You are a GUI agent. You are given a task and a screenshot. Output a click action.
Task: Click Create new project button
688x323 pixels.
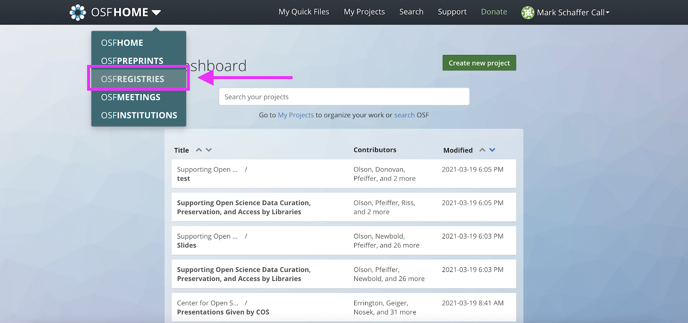479,63
